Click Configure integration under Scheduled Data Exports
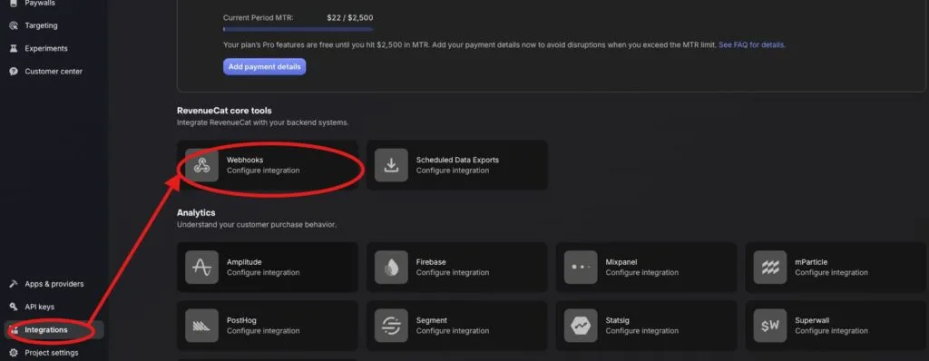 [x=453, y=171]
